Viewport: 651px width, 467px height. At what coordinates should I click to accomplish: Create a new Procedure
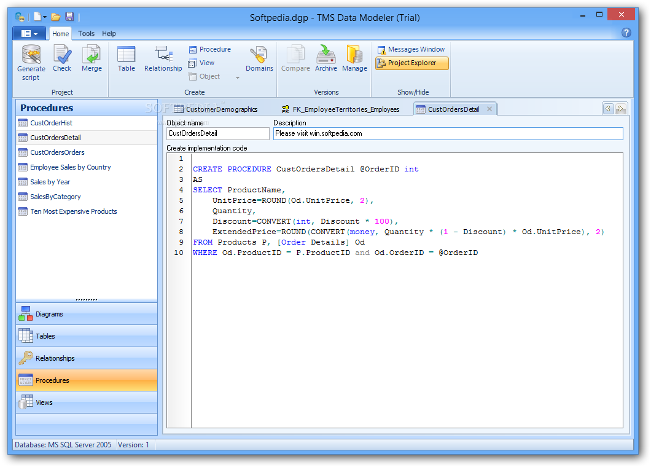tap(209, 49)
